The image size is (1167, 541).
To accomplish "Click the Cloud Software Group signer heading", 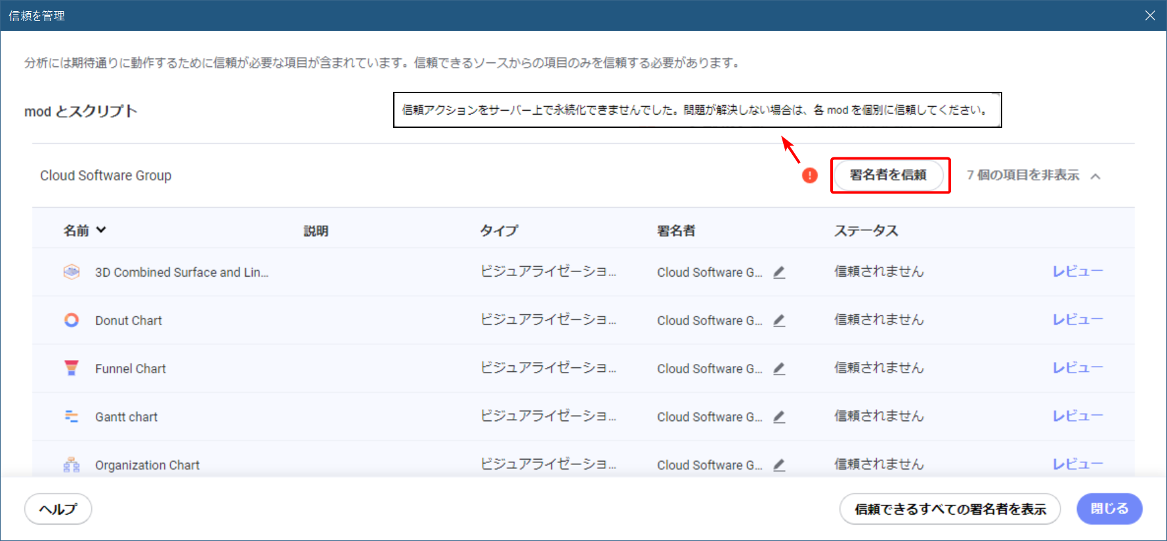I will click(106, 176).
